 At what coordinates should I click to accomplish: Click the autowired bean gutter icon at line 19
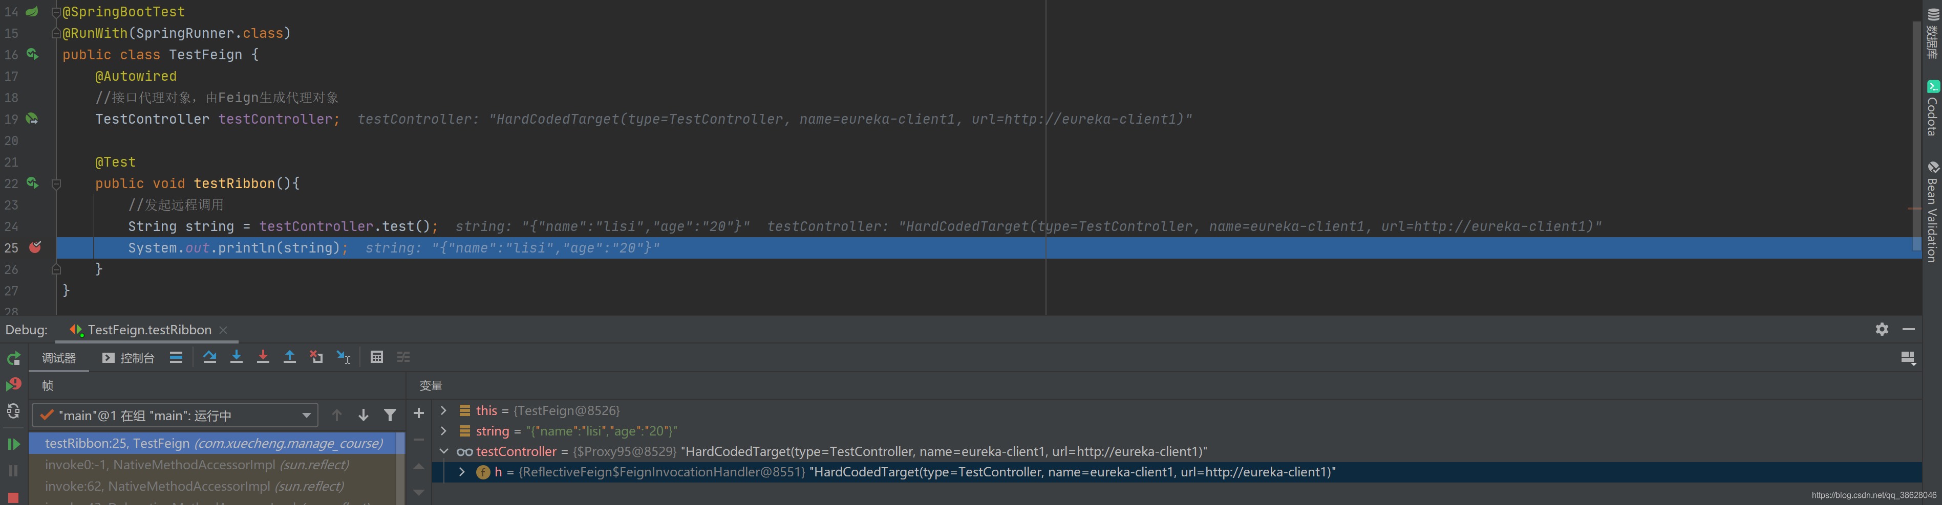(x=32, y=119)
